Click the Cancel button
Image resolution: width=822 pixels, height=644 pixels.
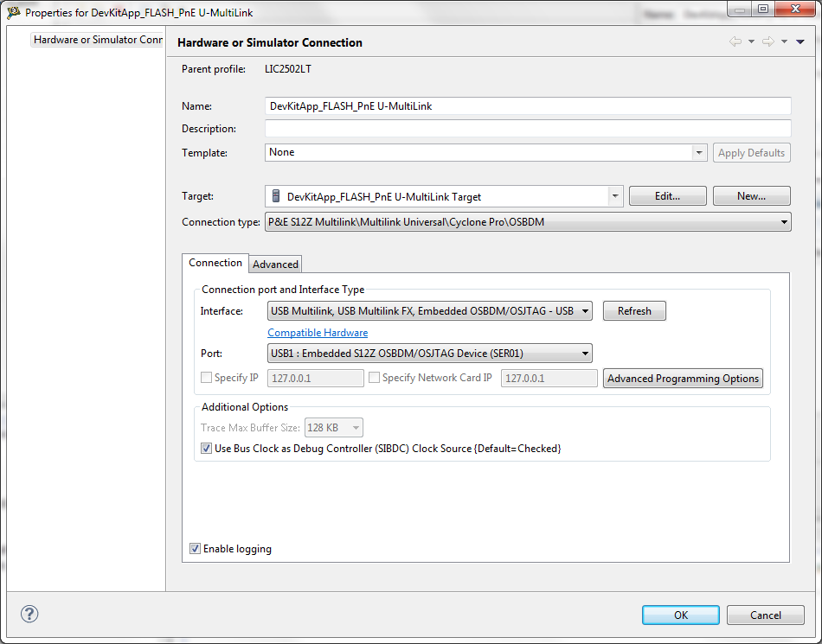[766, 615]
